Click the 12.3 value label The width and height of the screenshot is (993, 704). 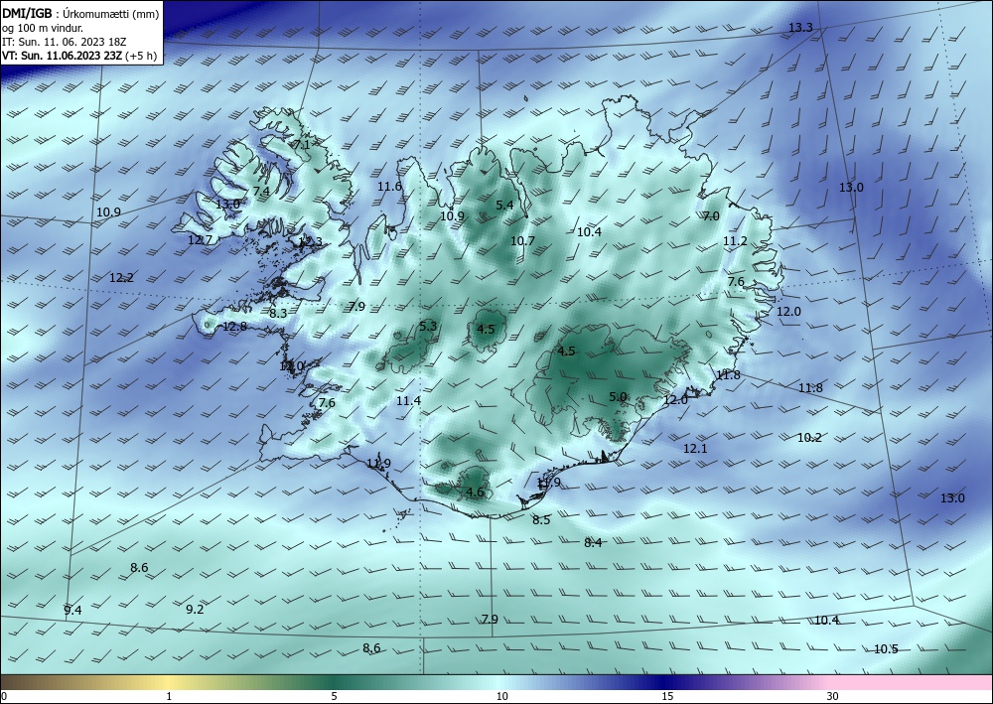(x=310, y=241)
